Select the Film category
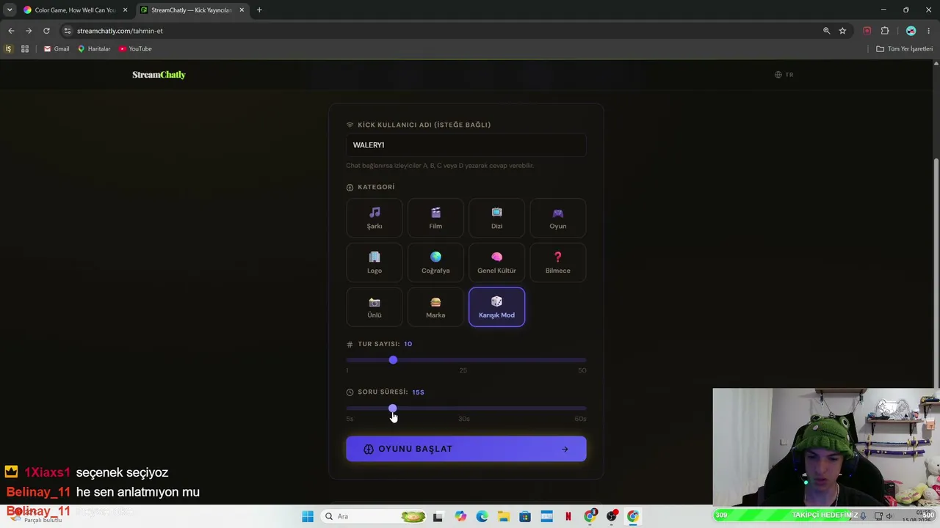Screen dimensions: 940x528 coord(435,218)
